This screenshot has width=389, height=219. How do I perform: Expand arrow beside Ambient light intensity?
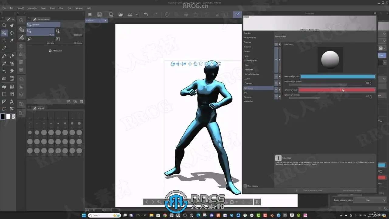[x=280, y=96]
